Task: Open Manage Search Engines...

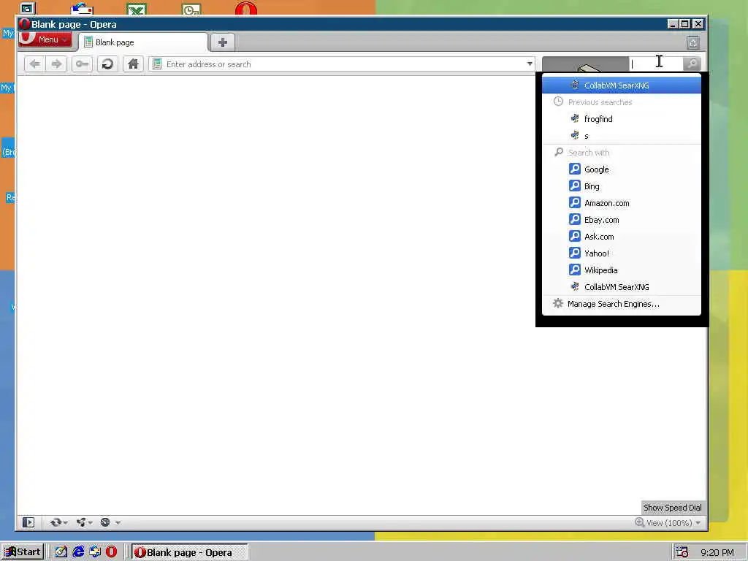Action: click(x=622, y=304)
